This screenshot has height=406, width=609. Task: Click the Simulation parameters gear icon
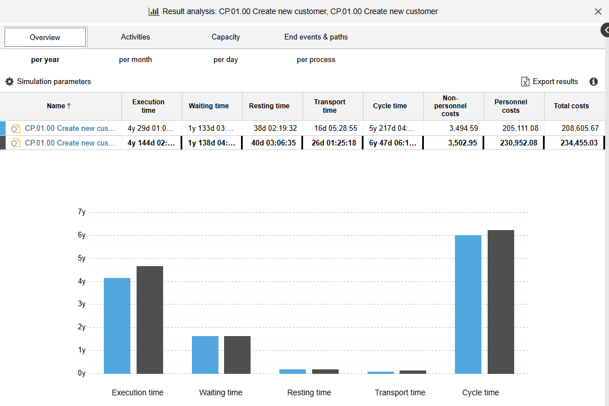pyautogui.click(x=9, y=82)
